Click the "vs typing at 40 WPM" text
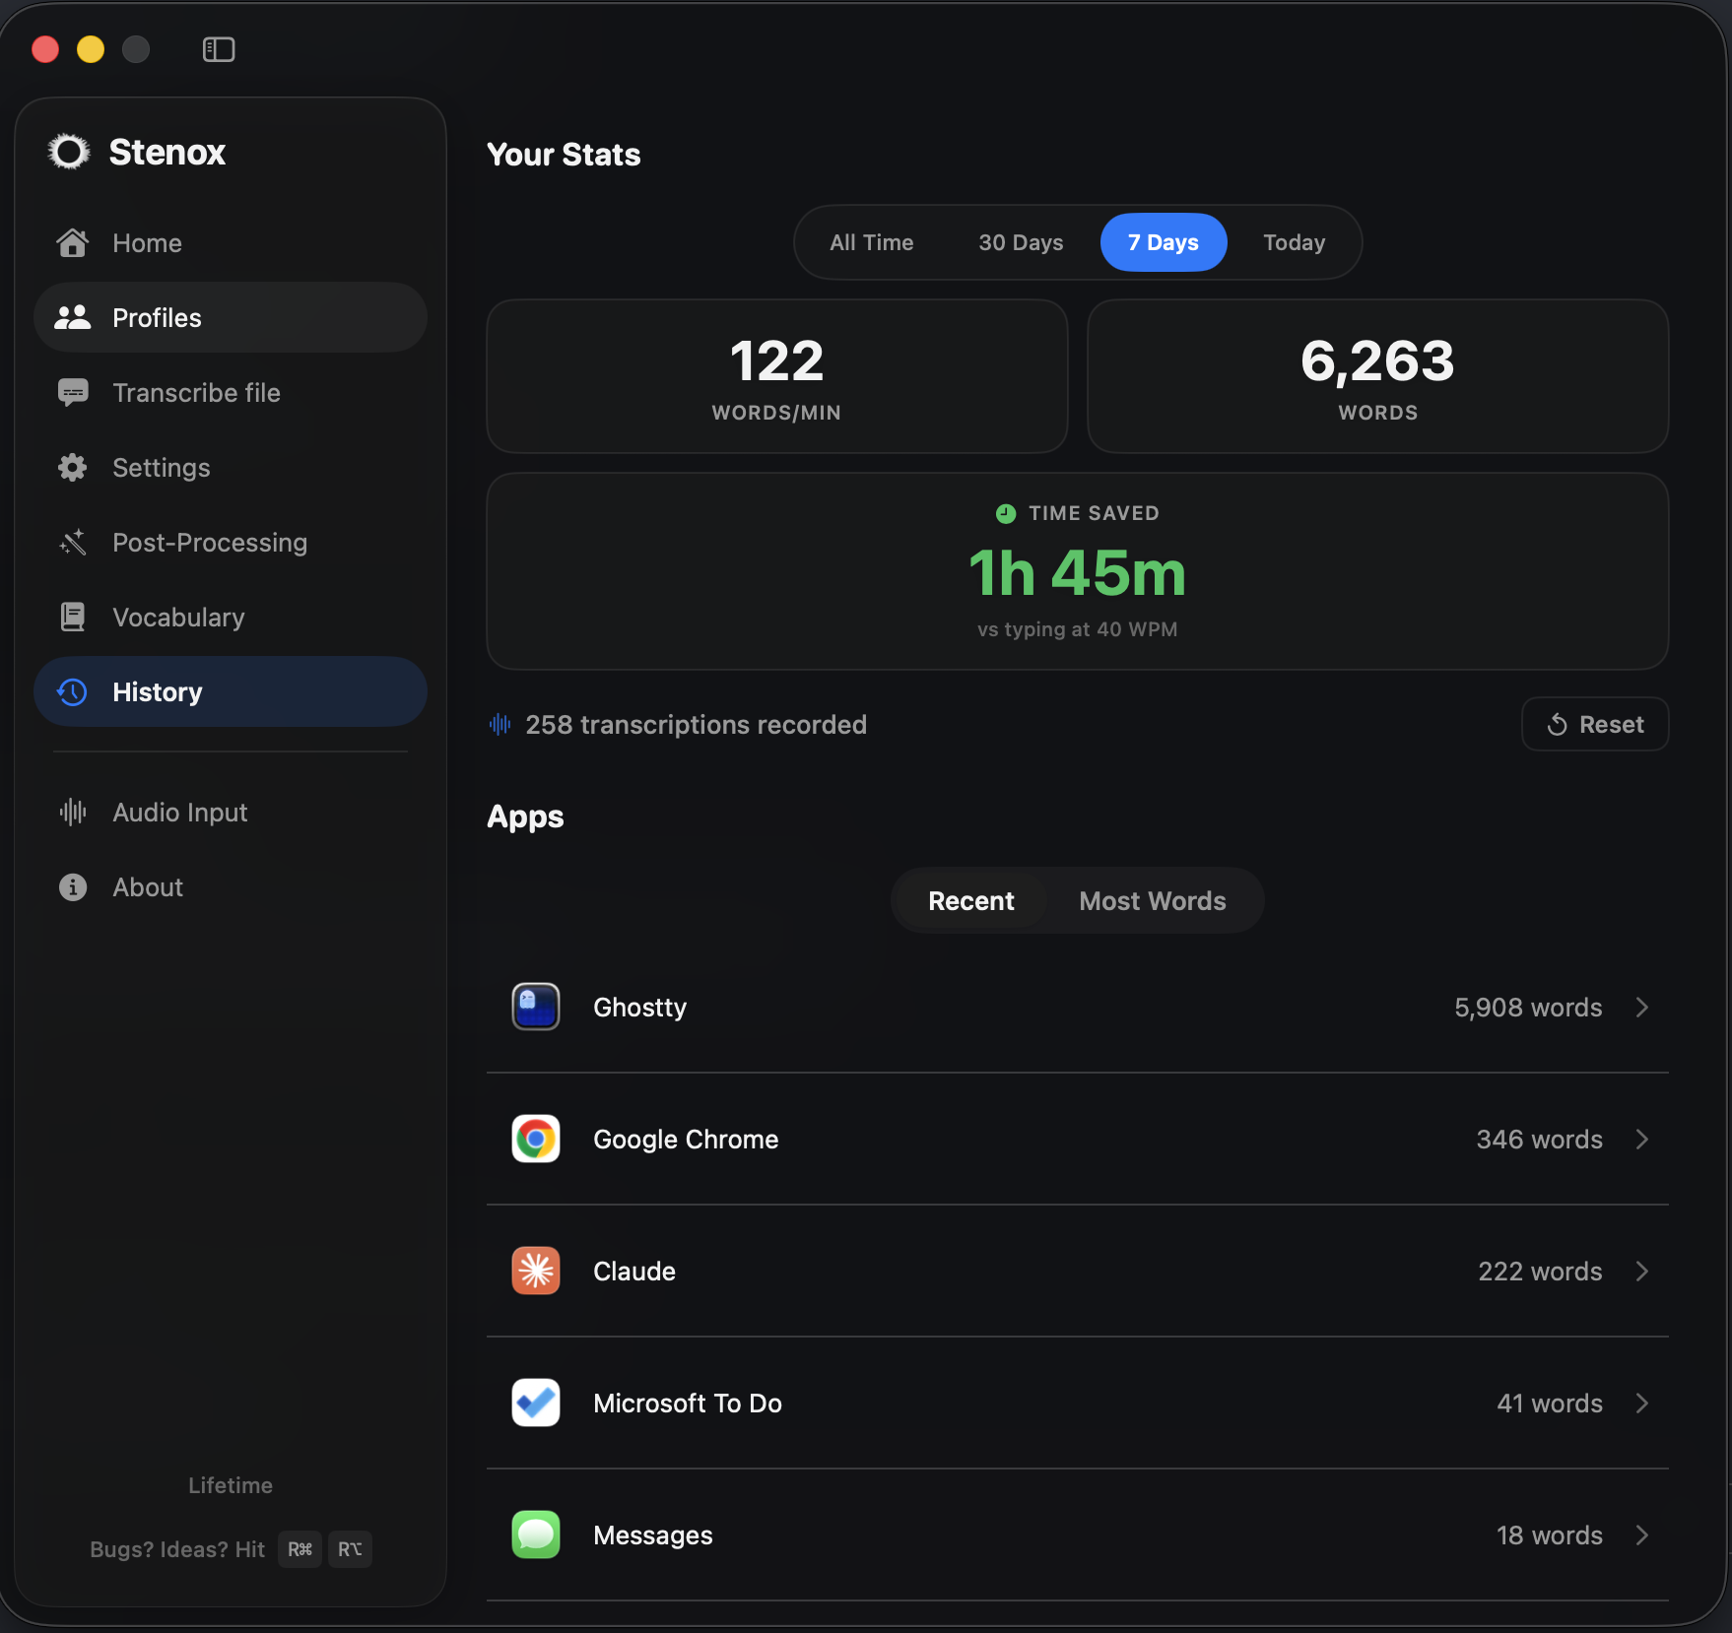 coord(1078,629)
